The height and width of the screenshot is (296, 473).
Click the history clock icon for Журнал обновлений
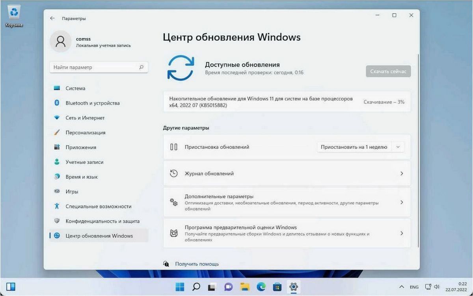tap(174, 173)
